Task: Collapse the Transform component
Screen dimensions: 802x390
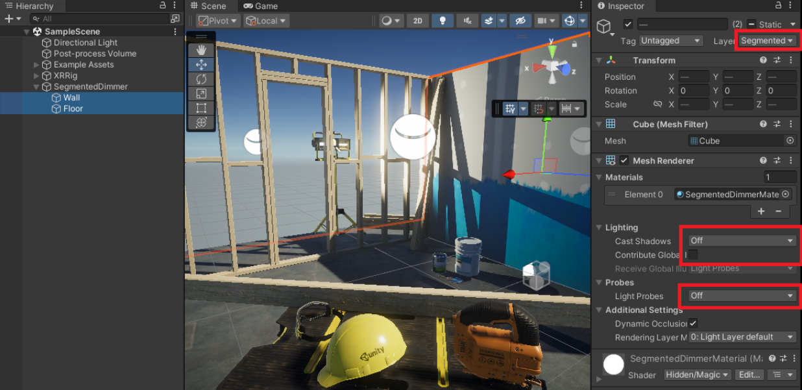Action: [598, 60]
